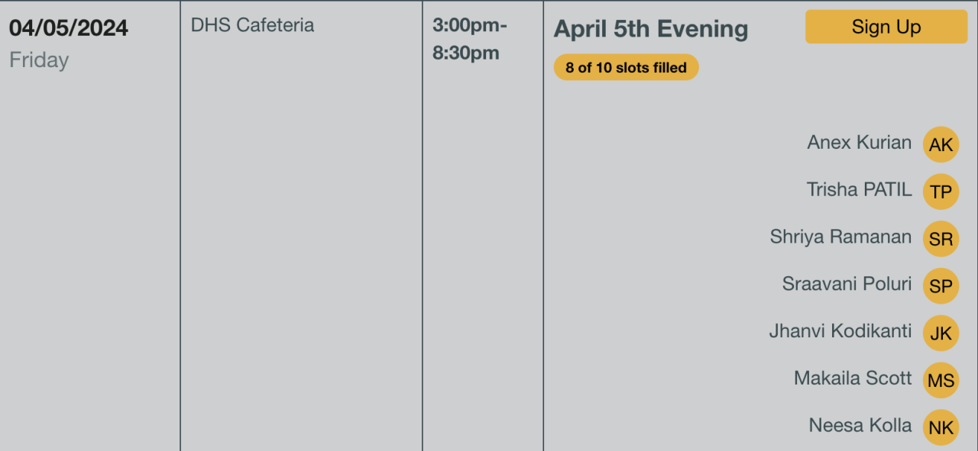The image size is (978, 451).
Task: Click the AK avatar for Anex Kurian
Action: (941, 144)
